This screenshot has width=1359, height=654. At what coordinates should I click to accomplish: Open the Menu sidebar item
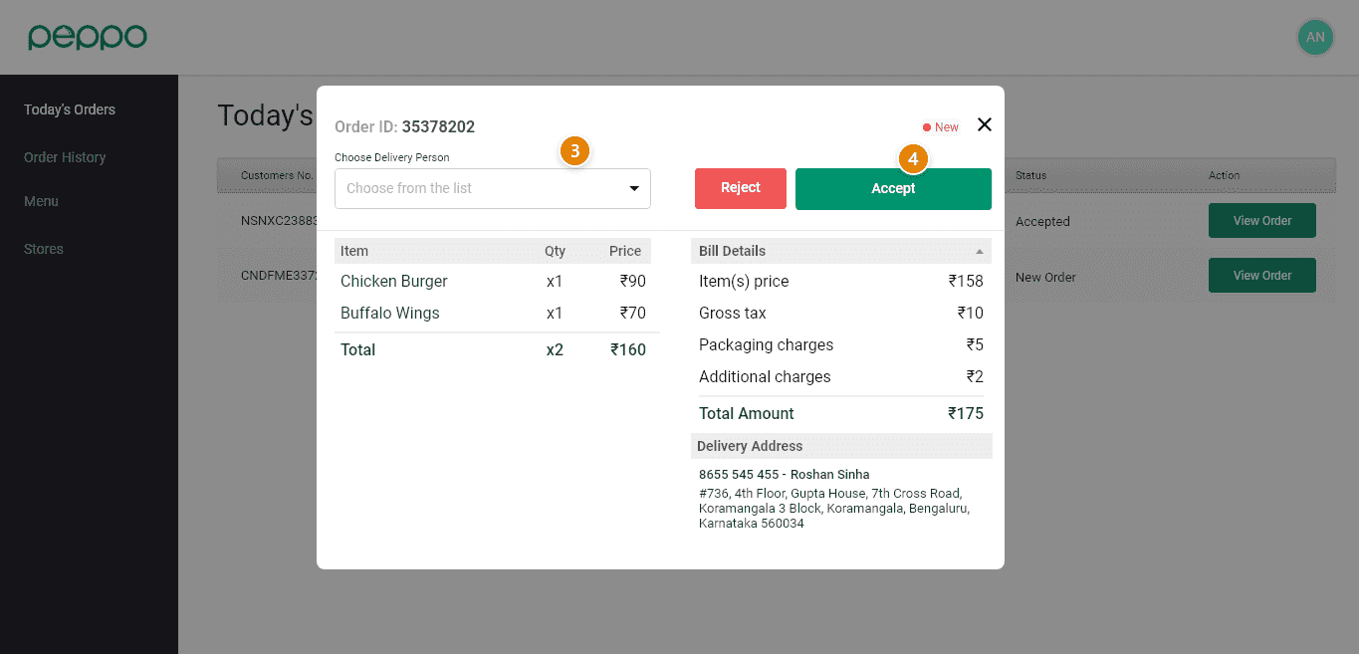click(x=42, y=201)
